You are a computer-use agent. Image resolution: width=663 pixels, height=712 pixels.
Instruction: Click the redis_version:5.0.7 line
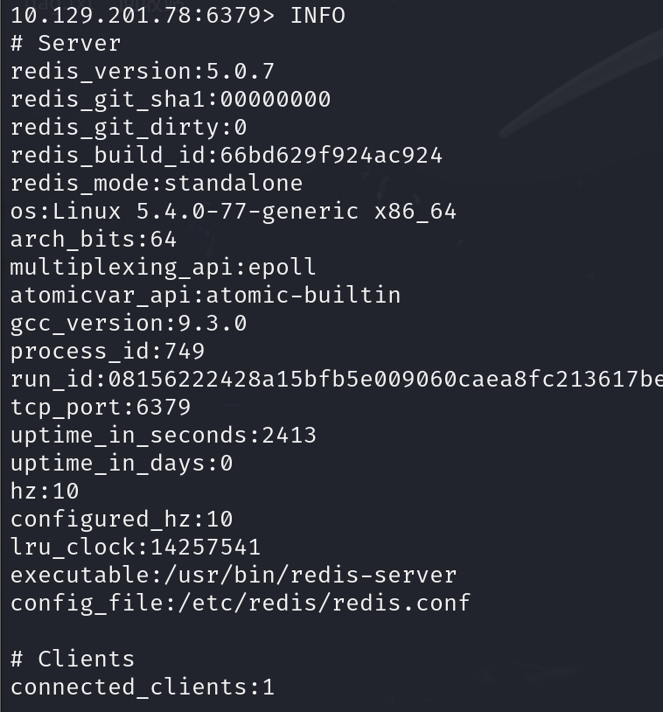coord(143,72)
